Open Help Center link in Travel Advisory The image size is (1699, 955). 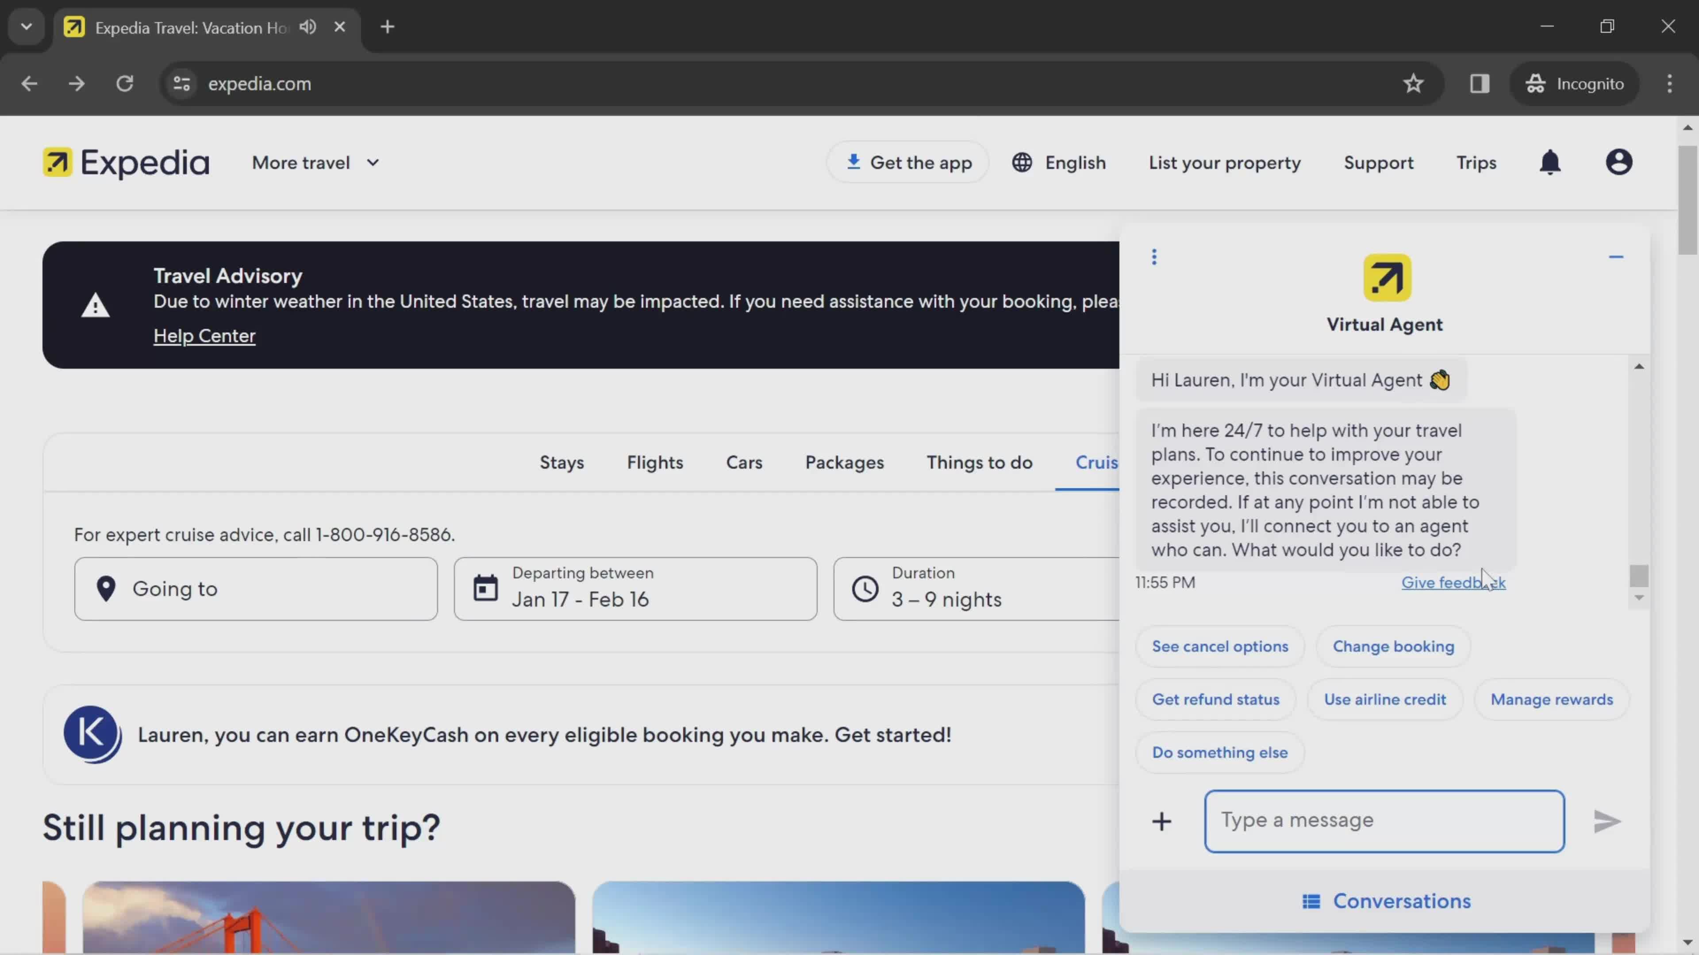pos(204,336)
